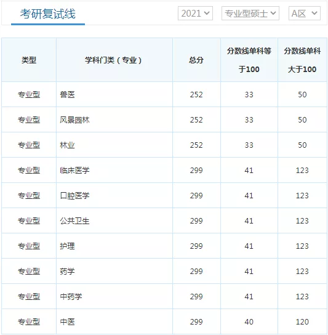Click the value 50 in 兽医 row
This screenshot has width=328, height=335.
[x=302, y=94]
